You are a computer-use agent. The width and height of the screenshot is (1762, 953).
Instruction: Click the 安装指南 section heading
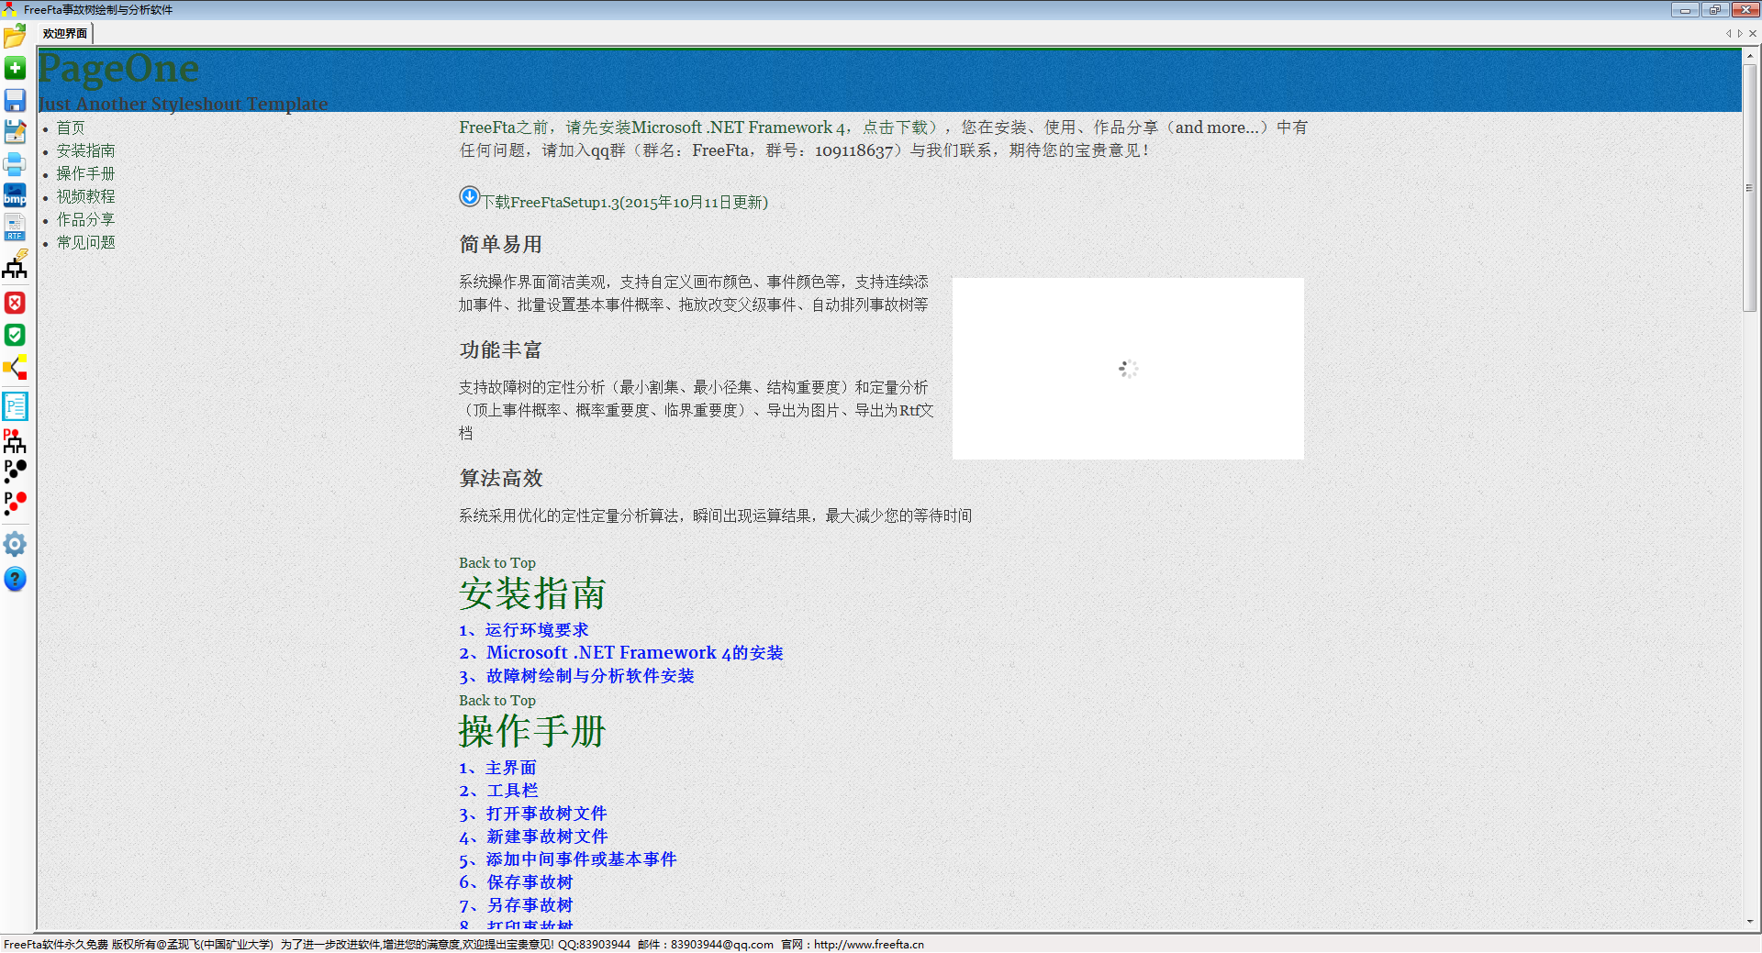(532, 594)
